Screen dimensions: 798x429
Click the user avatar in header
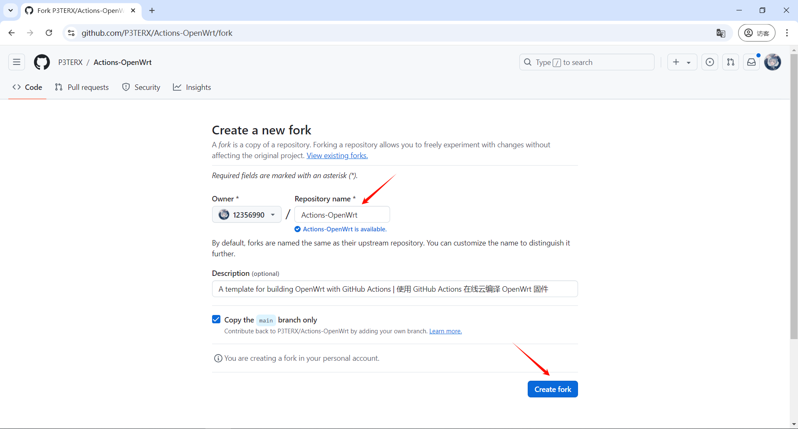coord(773,62)
